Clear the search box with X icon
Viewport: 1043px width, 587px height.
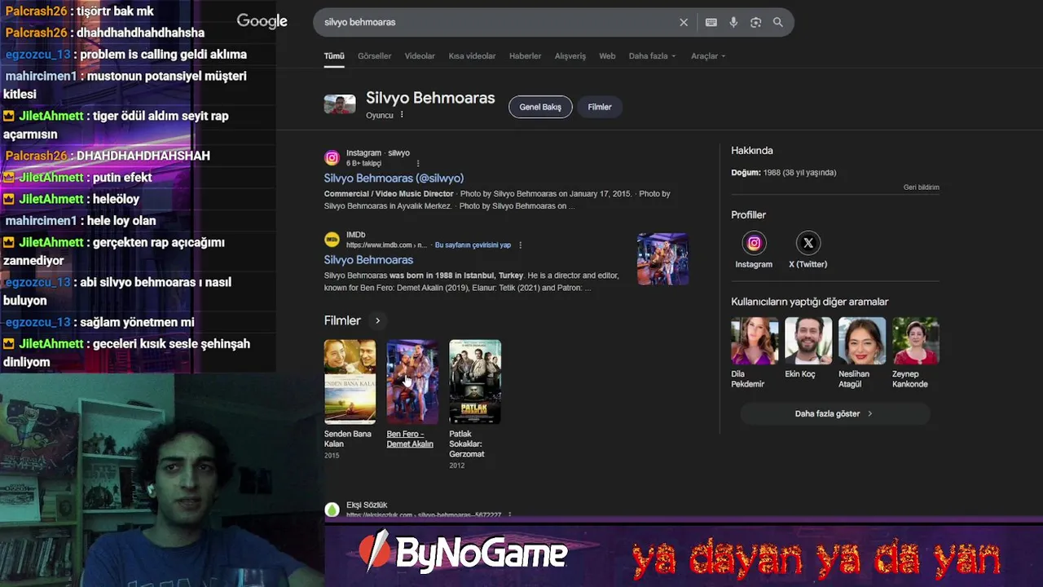click(684, 23)
